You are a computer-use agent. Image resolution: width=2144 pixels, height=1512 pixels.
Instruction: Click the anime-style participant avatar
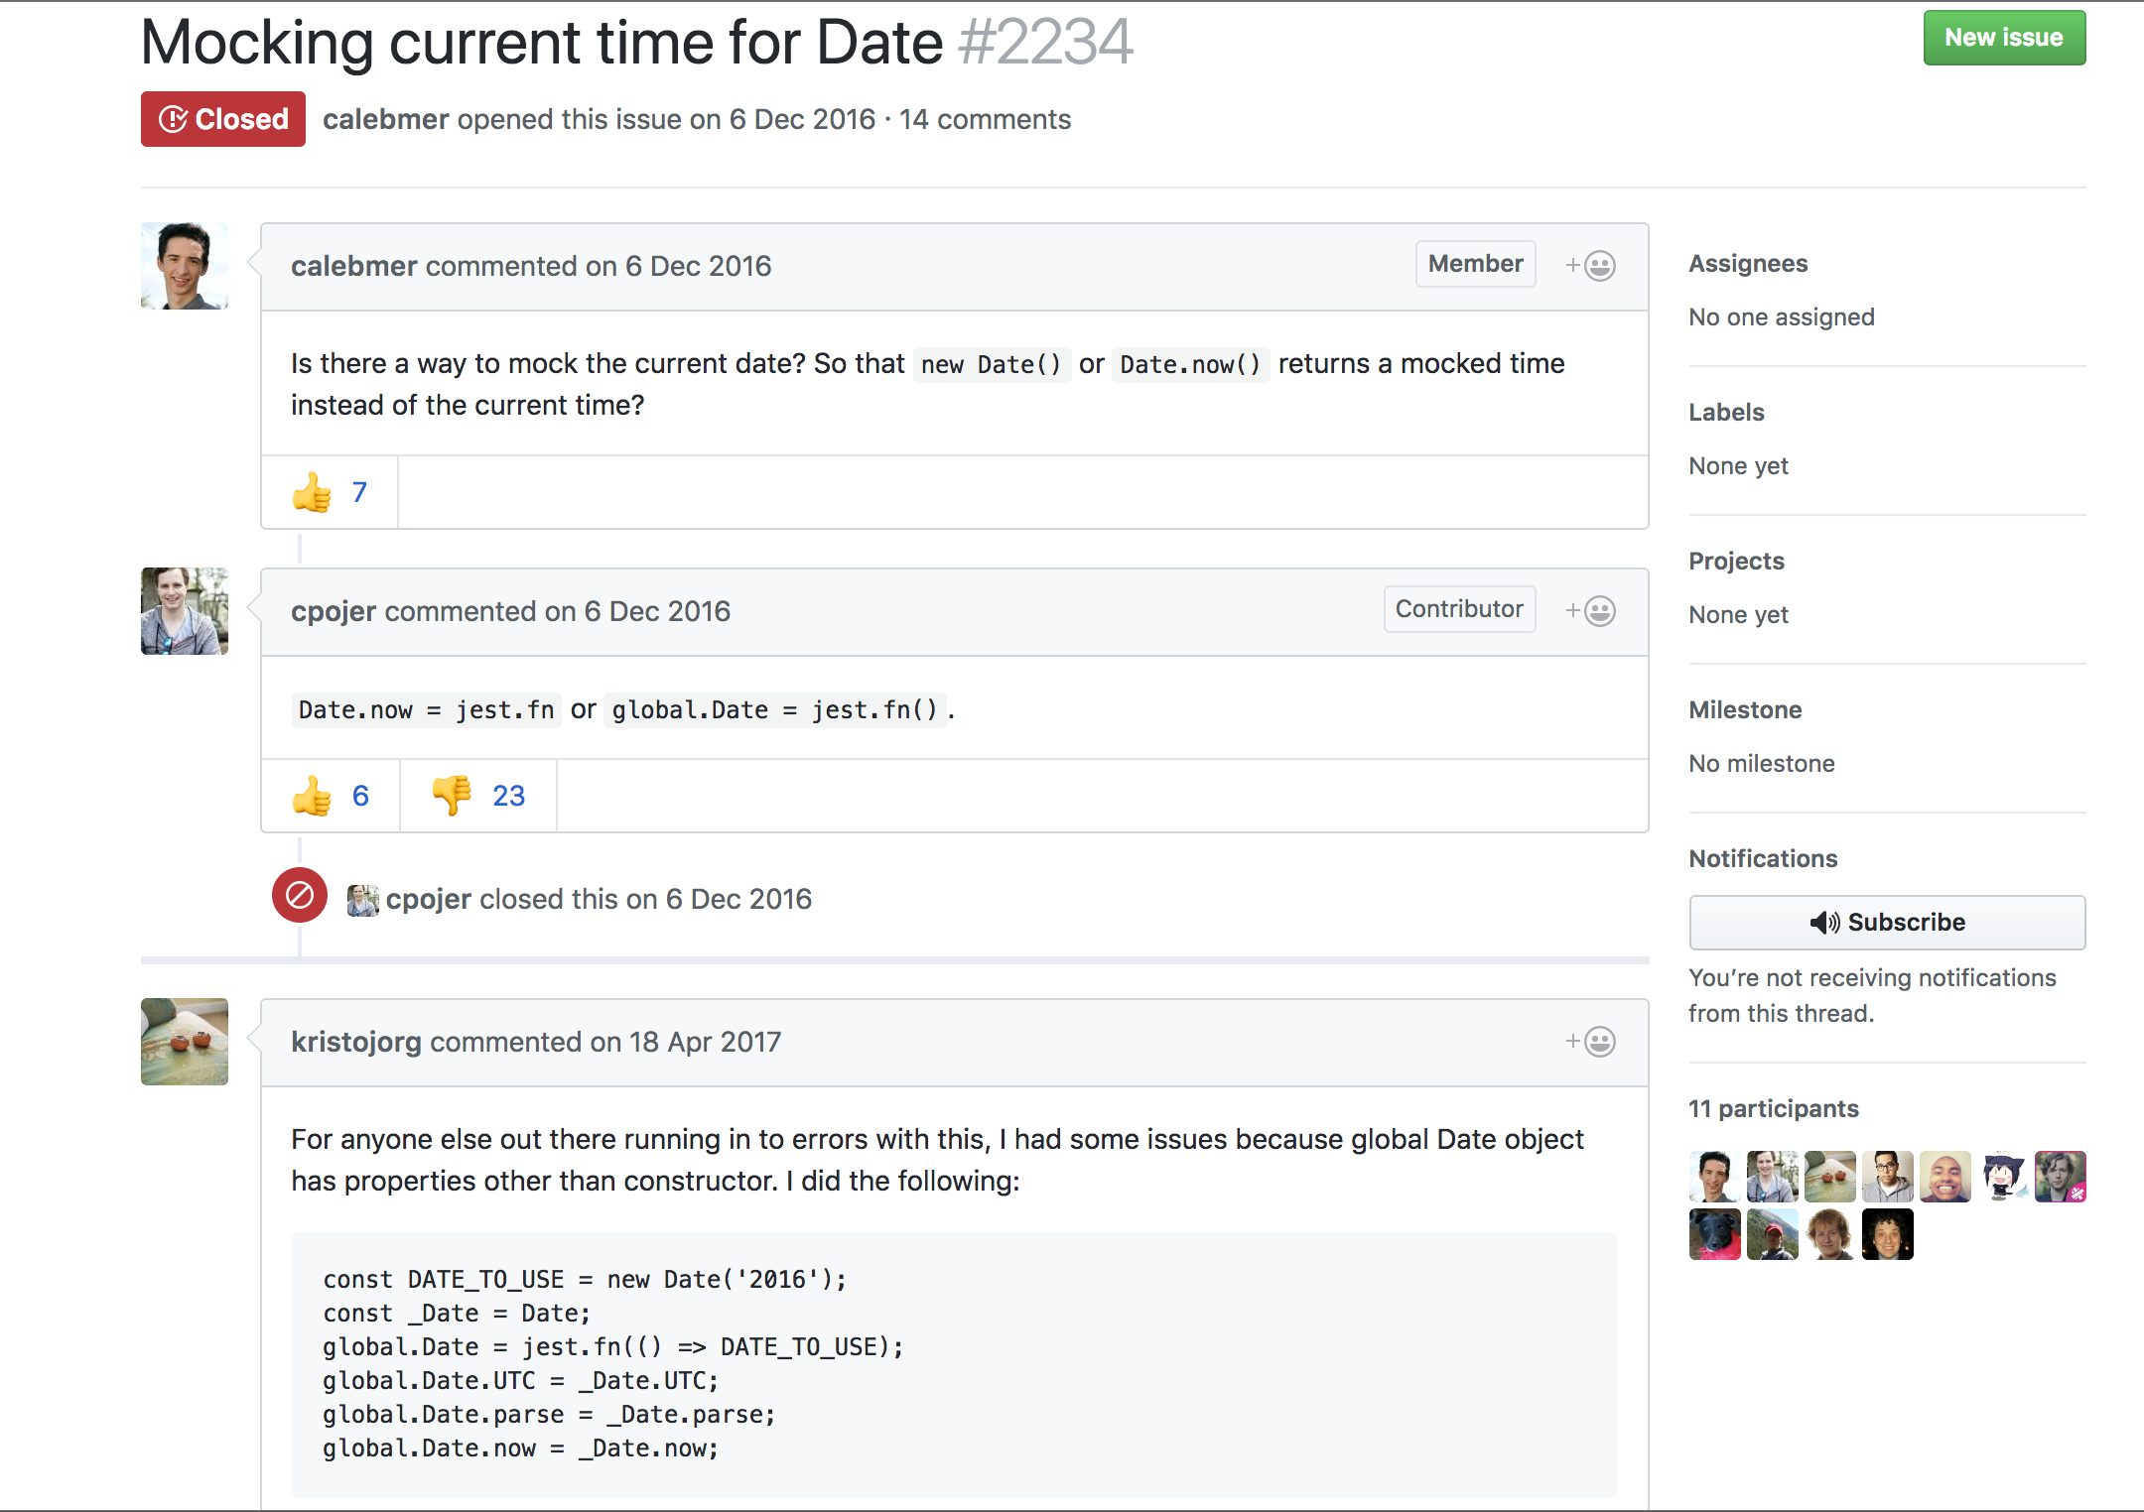2003,1177
